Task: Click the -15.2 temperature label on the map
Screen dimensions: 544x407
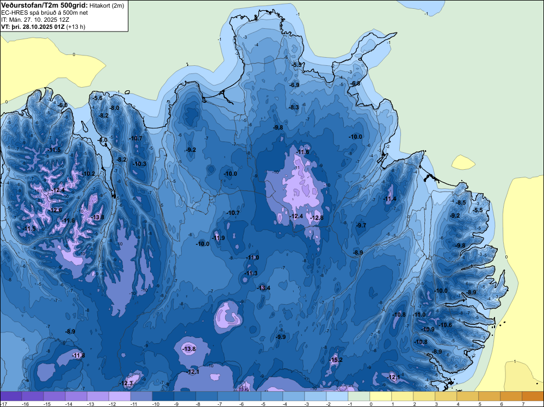Action: point(336,360)
